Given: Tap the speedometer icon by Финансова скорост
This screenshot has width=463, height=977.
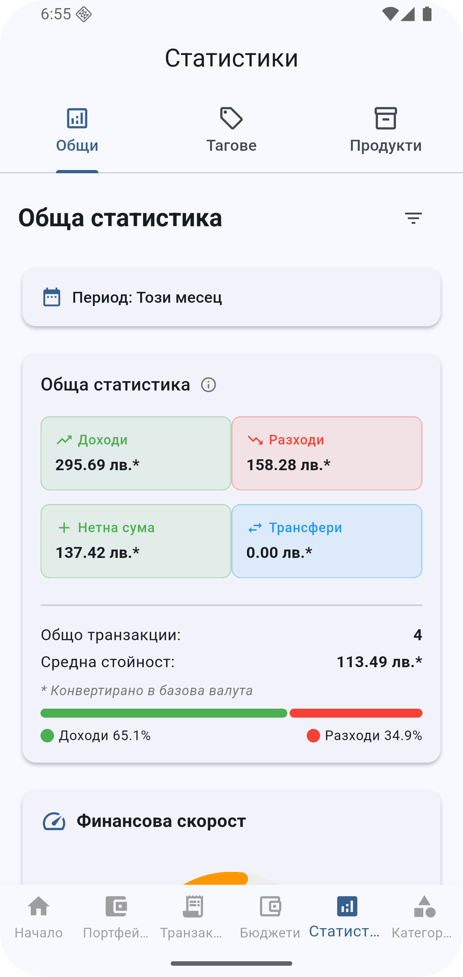Looking at the screenshot, I should pos(54,821).
